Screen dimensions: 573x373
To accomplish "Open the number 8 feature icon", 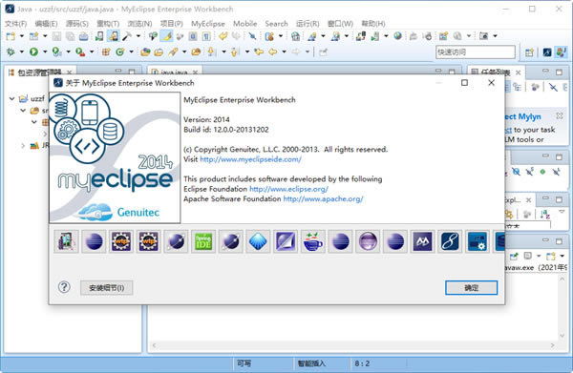I will [x=450, y=241].
